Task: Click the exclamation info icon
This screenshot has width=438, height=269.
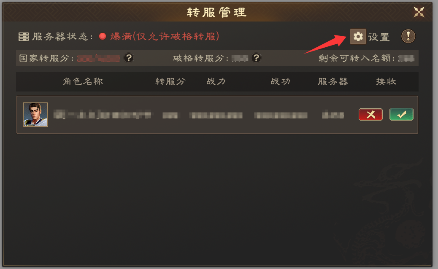Action: click(x=408, y=36)
